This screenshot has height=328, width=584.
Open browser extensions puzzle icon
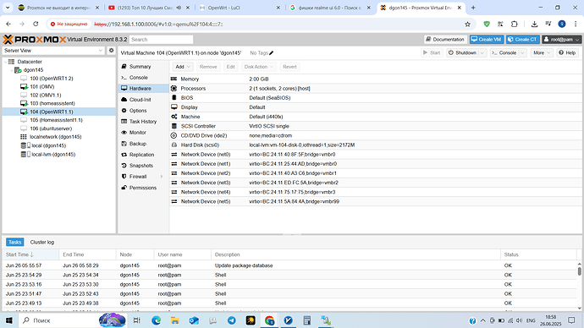[x=515, y=25]
